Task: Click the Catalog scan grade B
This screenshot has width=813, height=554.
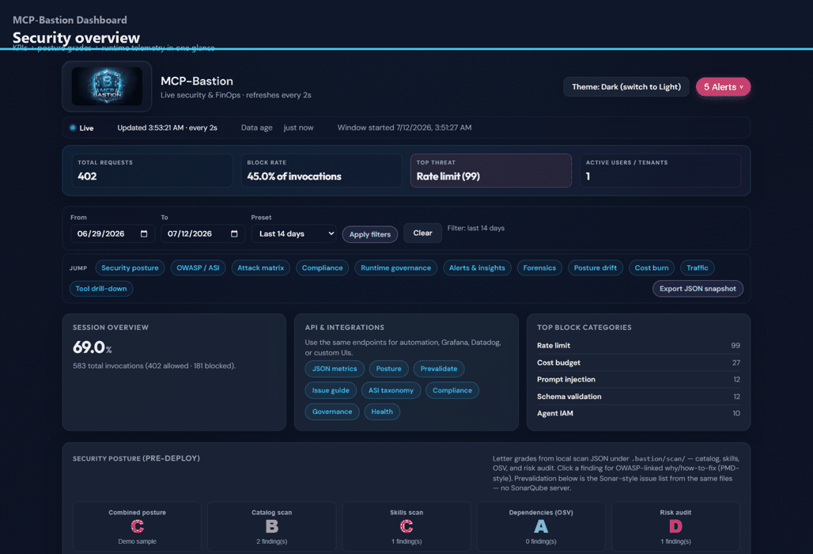Action: pos(272,526)
